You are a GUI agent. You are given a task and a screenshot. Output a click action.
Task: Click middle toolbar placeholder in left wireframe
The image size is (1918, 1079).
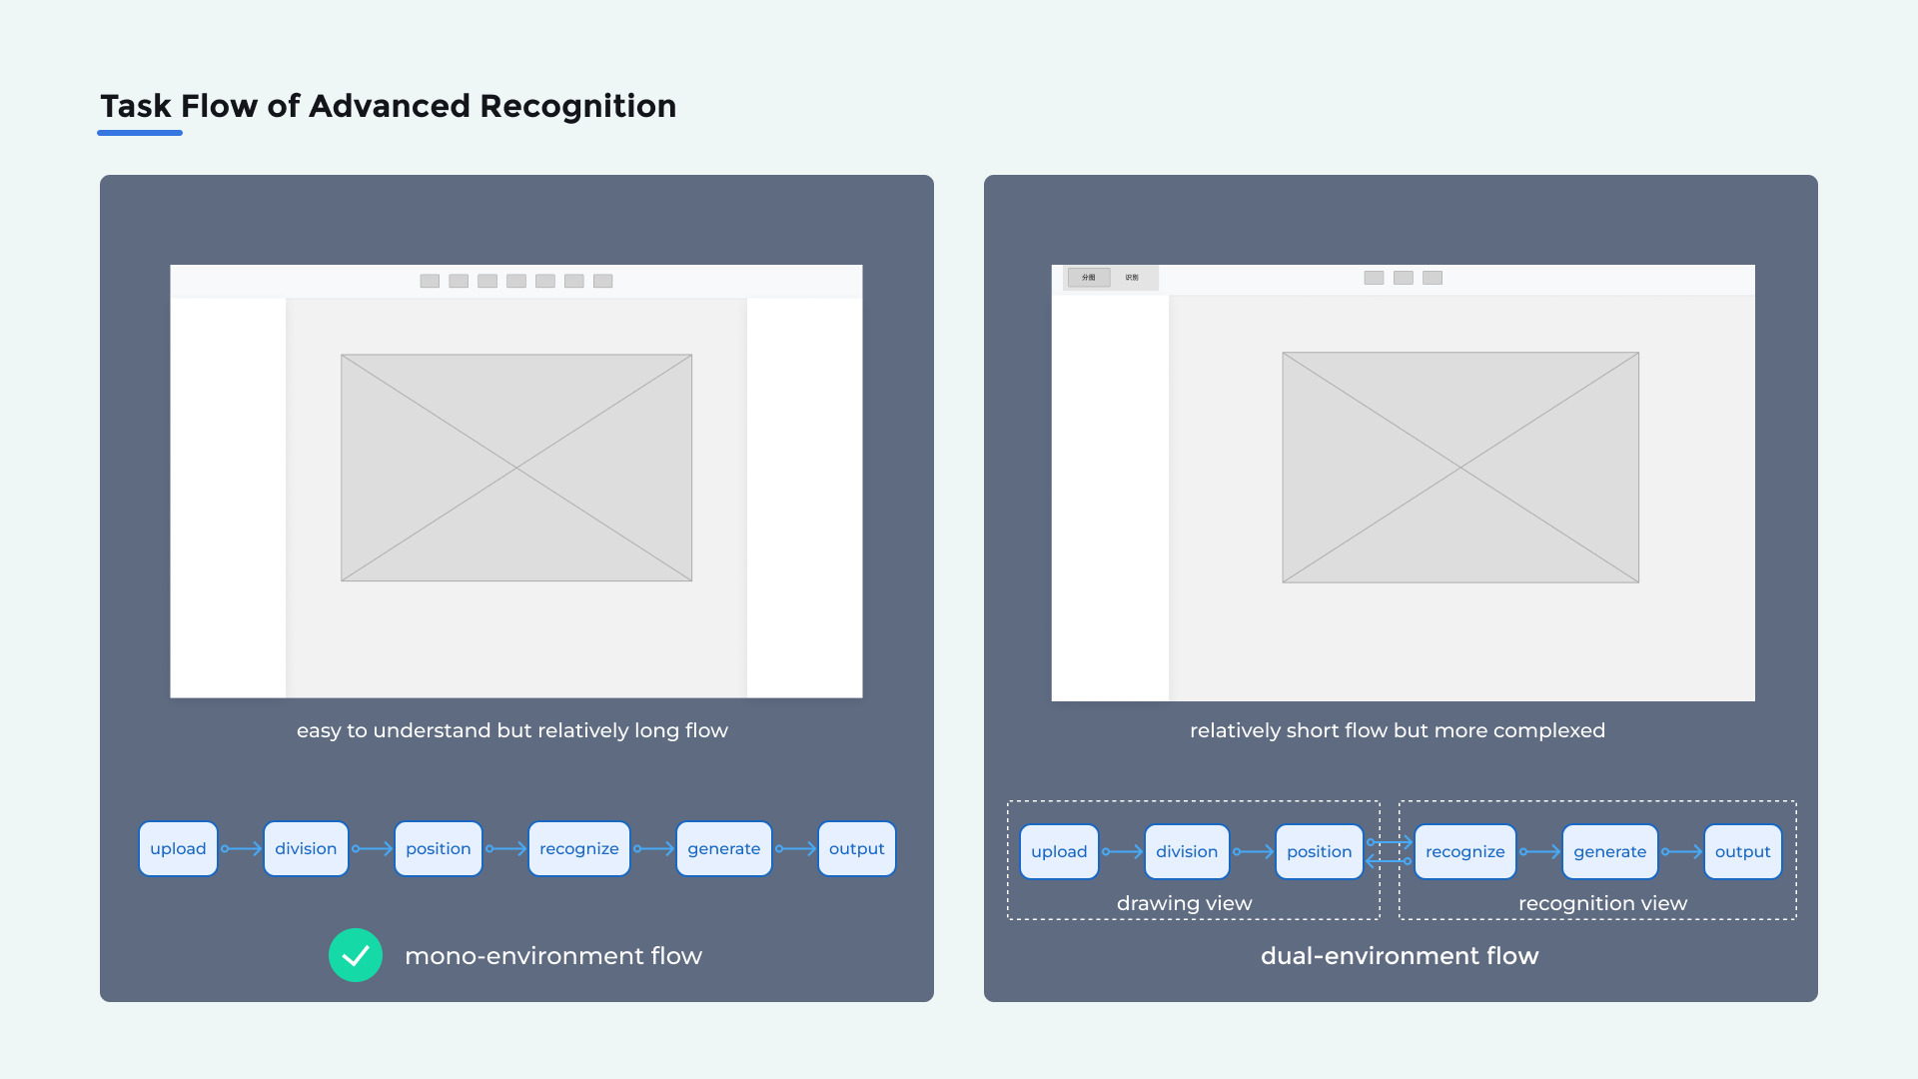pyautogui.click(x=516, y=281)
